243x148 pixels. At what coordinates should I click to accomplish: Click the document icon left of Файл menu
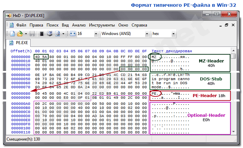[12, 25]
